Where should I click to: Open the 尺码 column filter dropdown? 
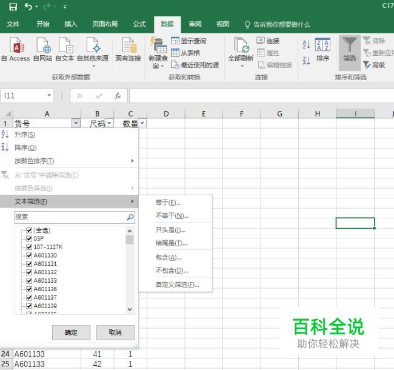pyautogui.click(x=109, y=123)
